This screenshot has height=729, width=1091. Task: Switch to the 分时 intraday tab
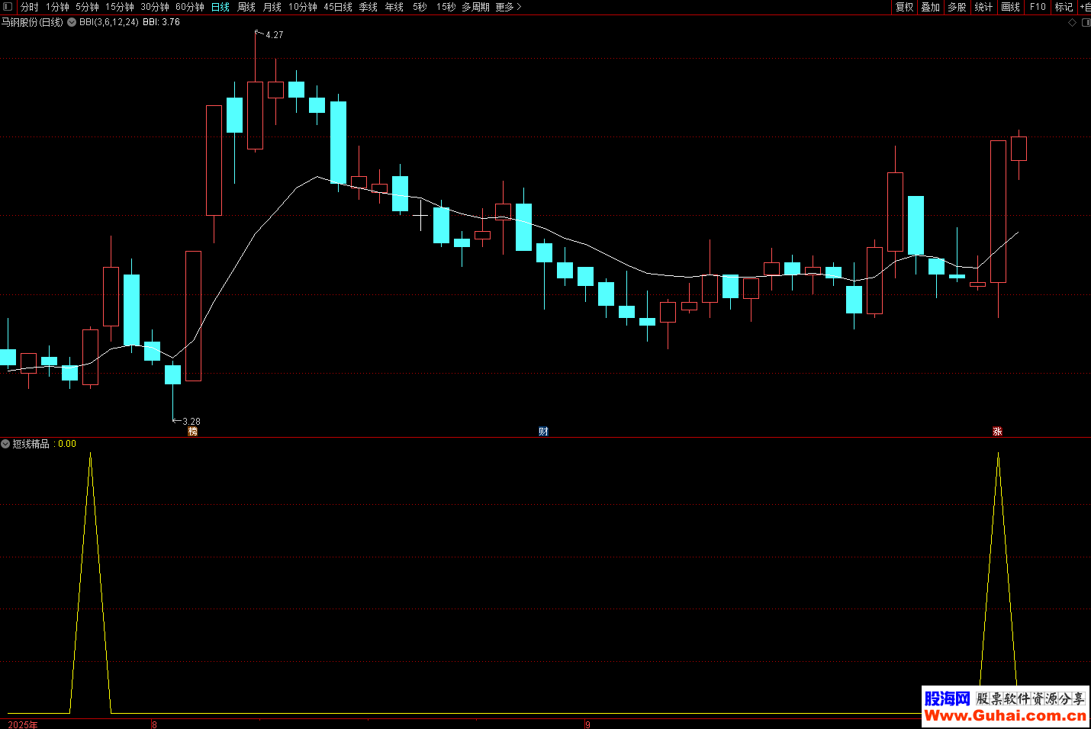tap(29, 7)
